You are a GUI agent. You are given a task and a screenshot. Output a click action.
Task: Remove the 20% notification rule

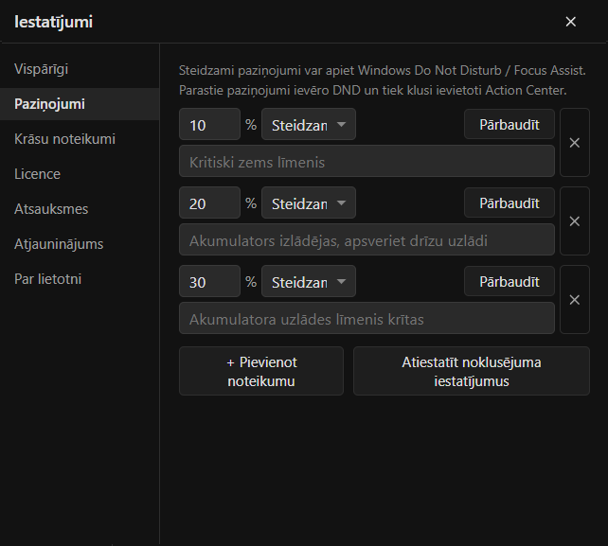coord(575,221)
